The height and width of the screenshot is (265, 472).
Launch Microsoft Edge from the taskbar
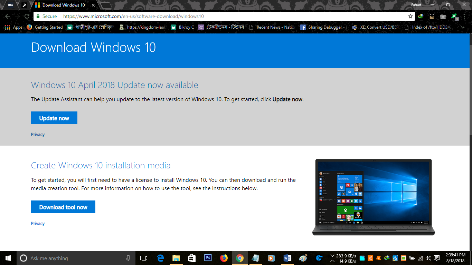(x=160, y=258)
